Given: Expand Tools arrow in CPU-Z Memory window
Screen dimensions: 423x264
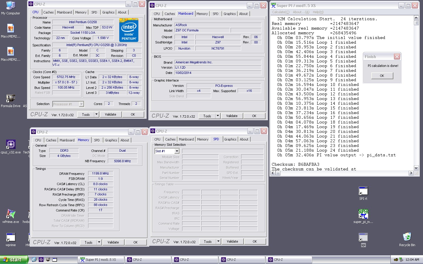Looking at the screenshot, I should pos(99,242).
